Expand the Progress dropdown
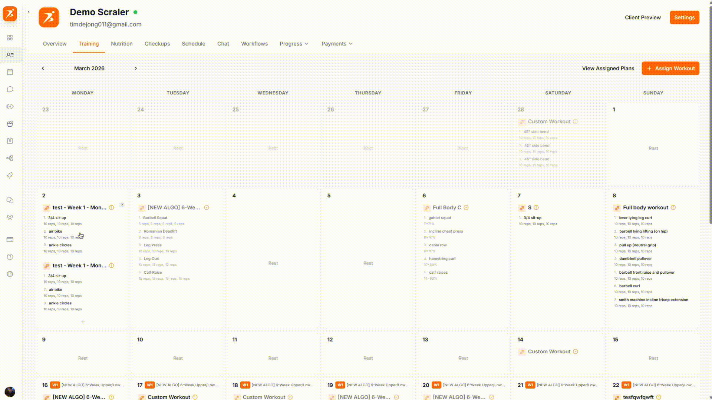 [294, 44]
